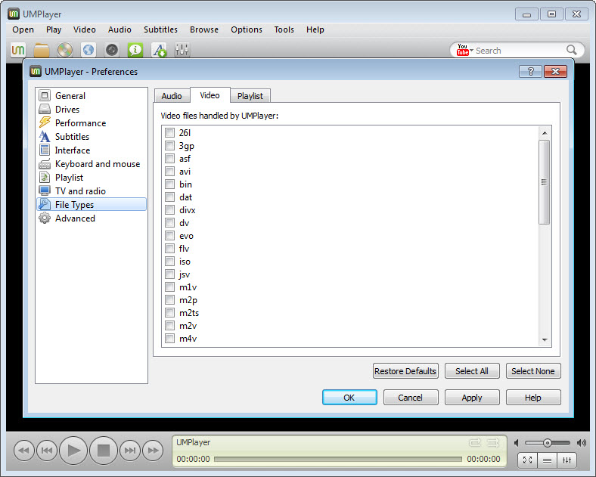Viewport: 596px width, 477px height.
Task: Check the flv file type box
Action: tap(170, 249)
